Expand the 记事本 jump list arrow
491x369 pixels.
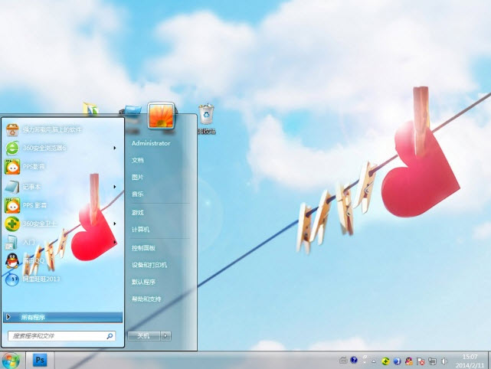coord(115,187)
